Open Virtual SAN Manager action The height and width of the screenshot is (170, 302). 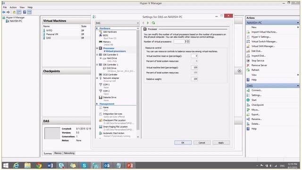point(263,46)
